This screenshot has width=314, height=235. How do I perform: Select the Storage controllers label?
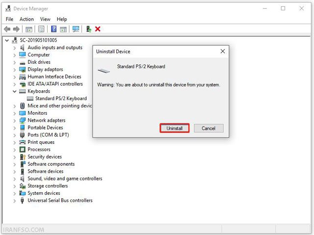click(x=48, y=186)
